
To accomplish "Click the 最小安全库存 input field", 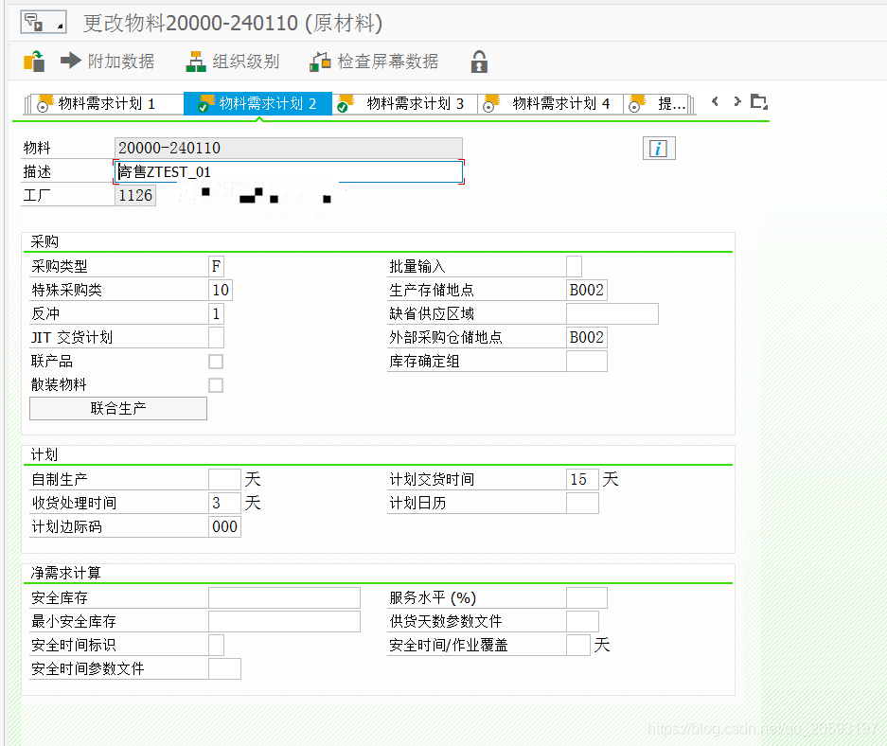I will (x=284, y=622).
